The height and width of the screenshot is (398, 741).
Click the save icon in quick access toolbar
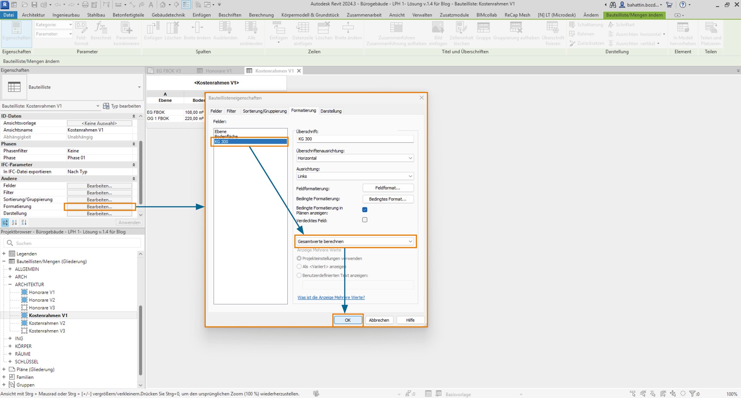point(34,5)
